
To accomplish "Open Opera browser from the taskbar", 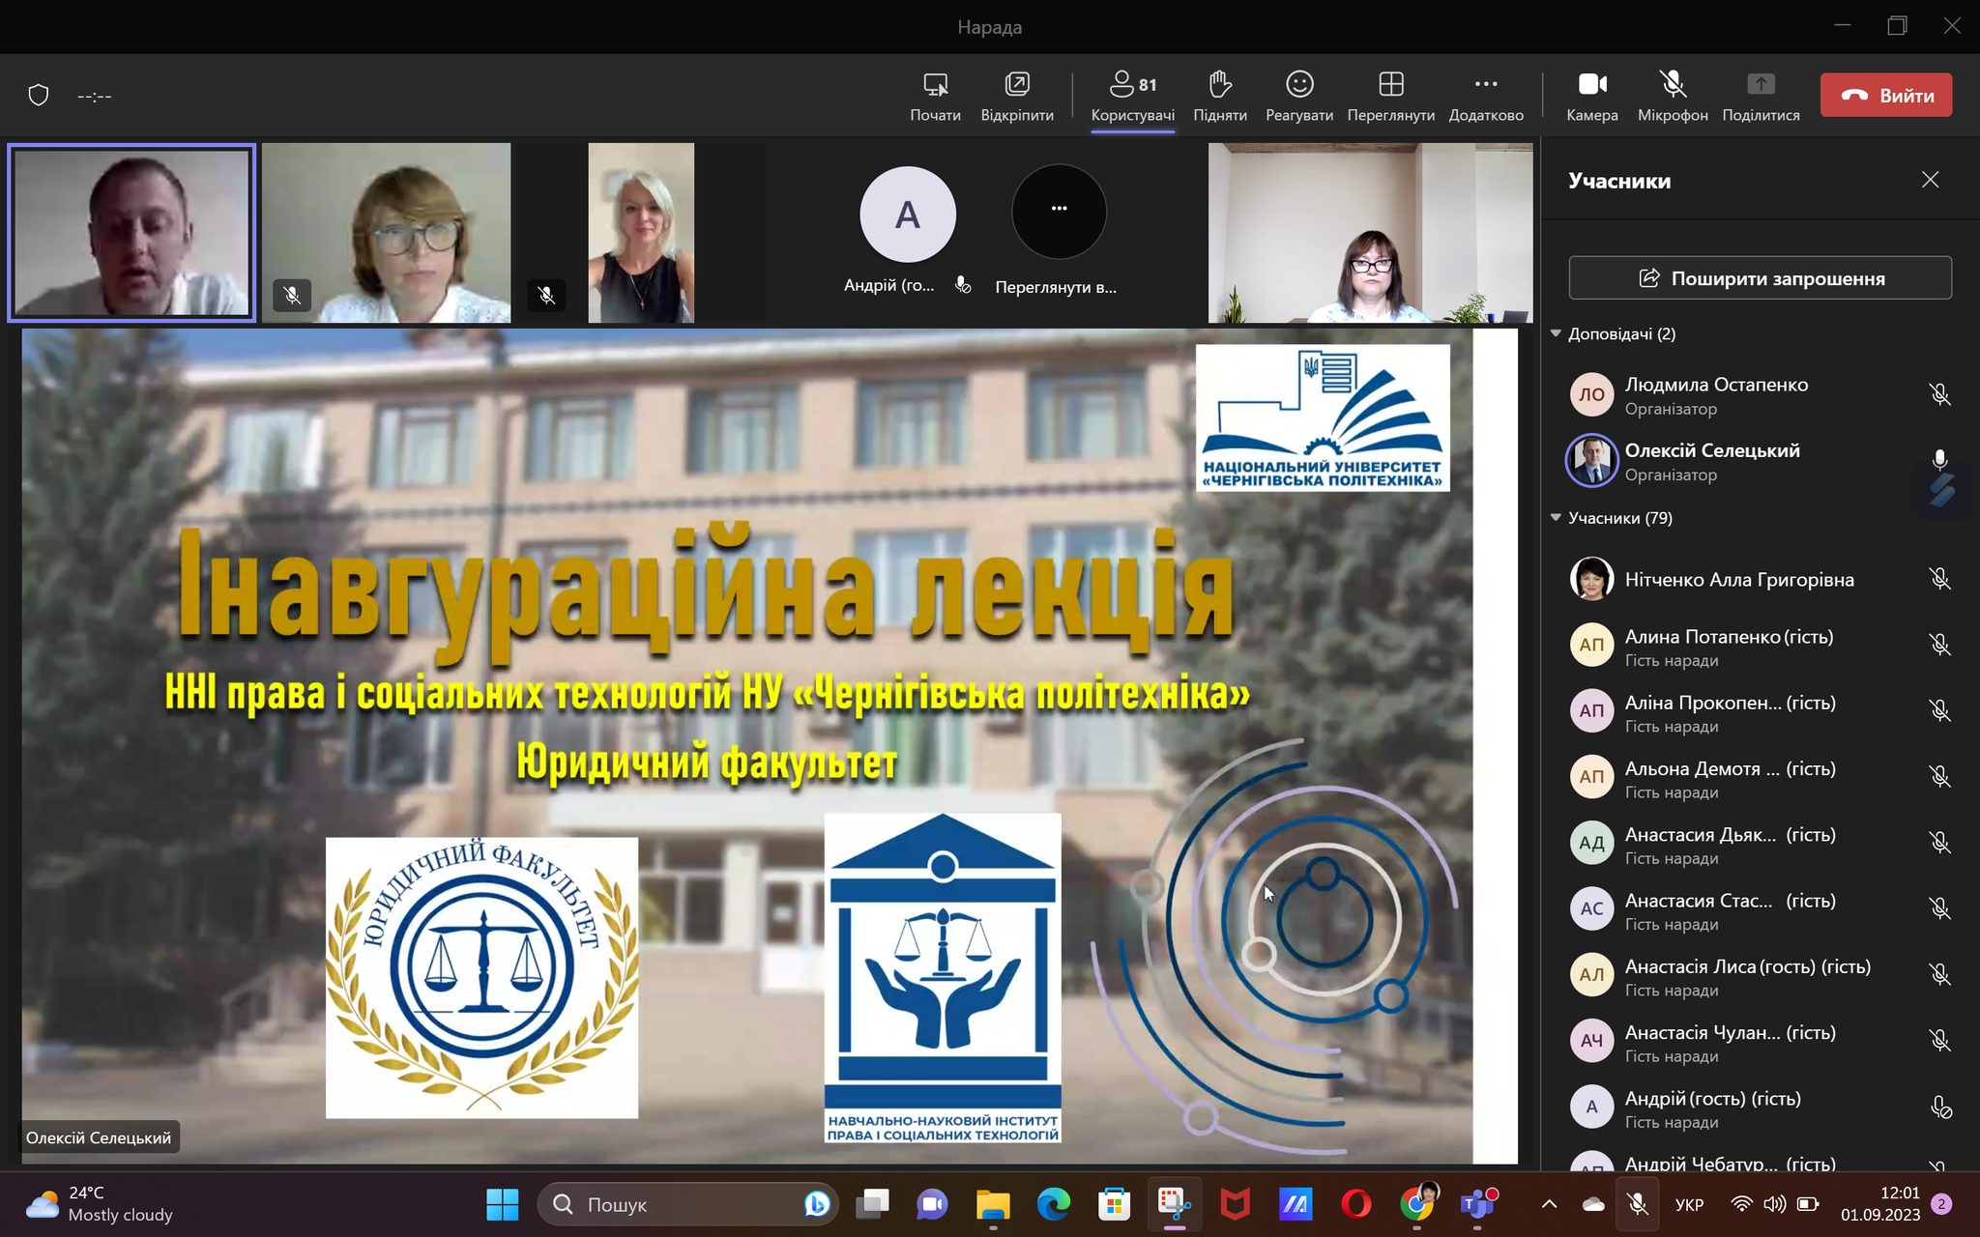I will (x=1356, y=1204).
